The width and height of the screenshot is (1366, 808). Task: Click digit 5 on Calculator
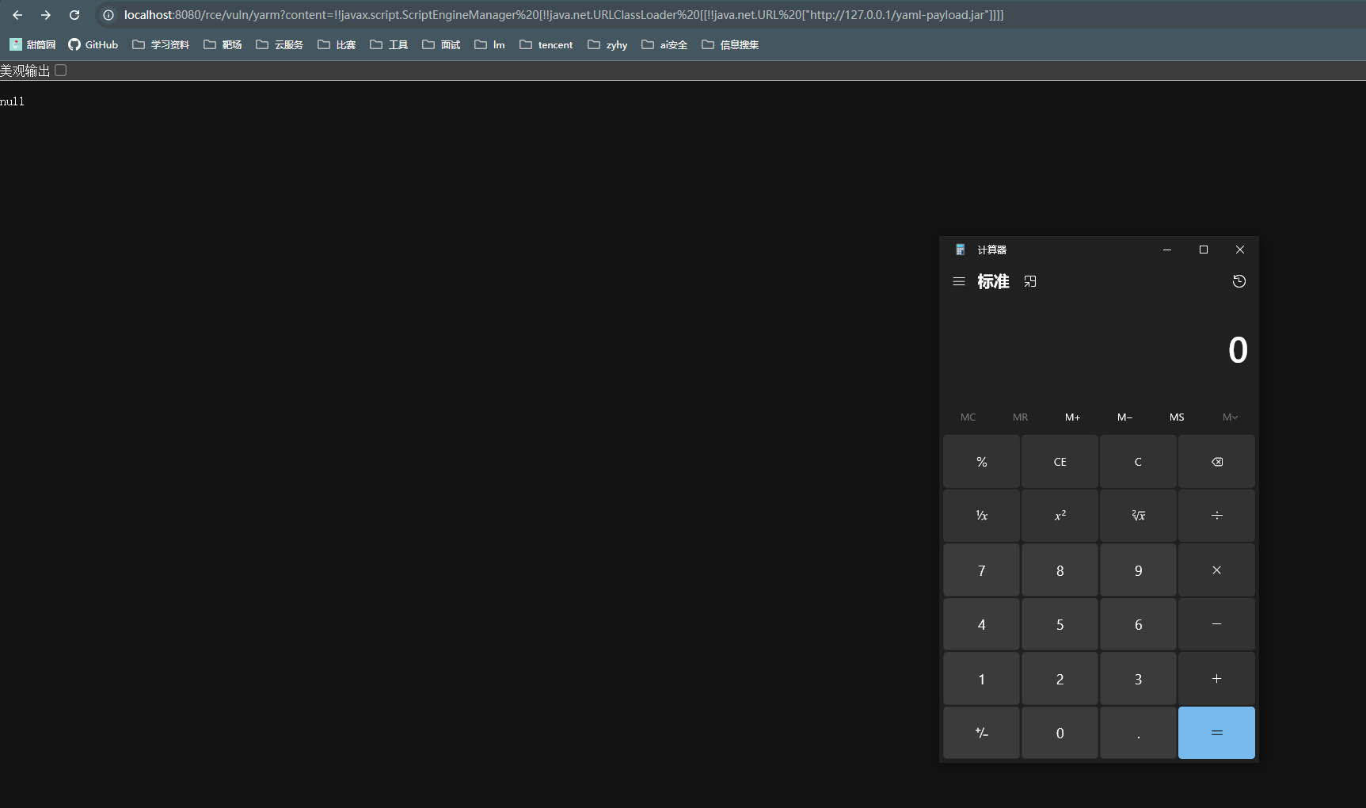pos(1060,624)
